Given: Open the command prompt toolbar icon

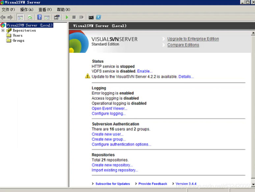Looking at the screenshot, I should pyautogui.click(x=91, y=17).
